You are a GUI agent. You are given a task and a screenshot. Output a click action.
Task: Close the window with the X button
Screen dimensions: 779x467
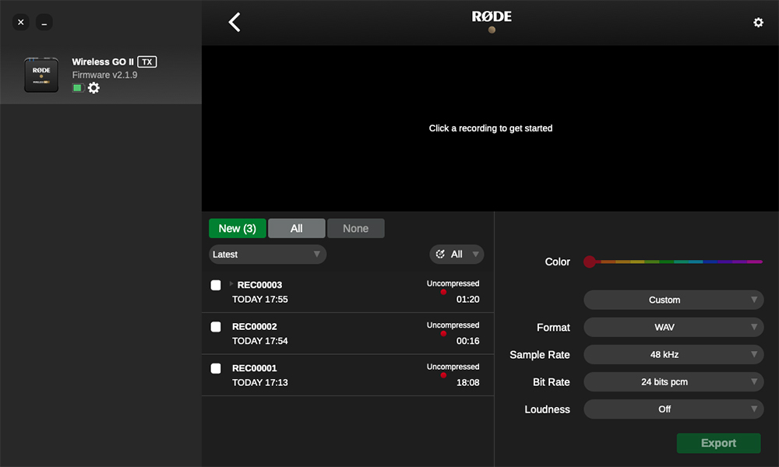click(x=21, y=23)
